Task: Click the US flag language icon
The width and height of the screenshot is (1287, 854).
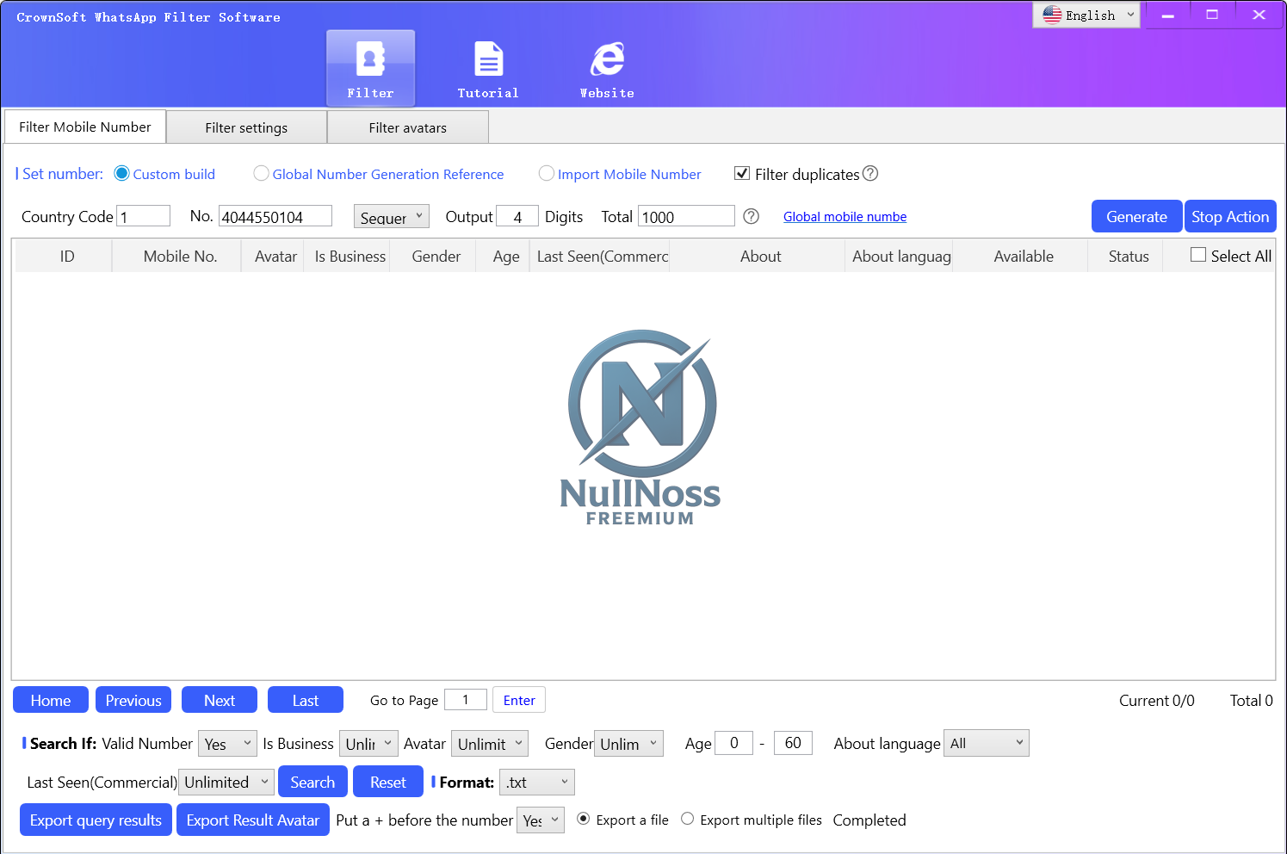Action: [1052, 15]
